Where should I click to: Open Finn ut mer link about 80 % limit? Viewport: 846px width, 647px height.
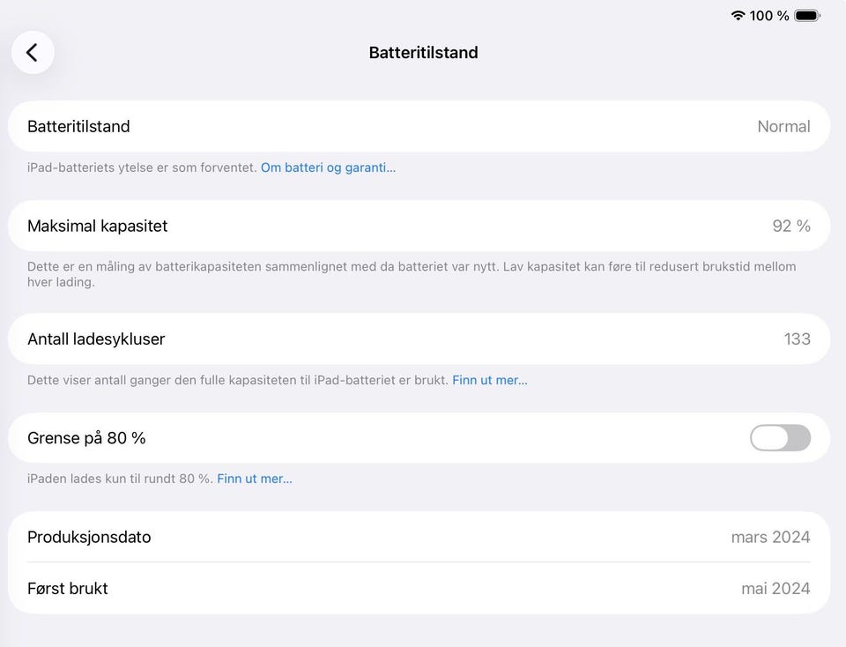pyautogui.click(x=254, y=479)
